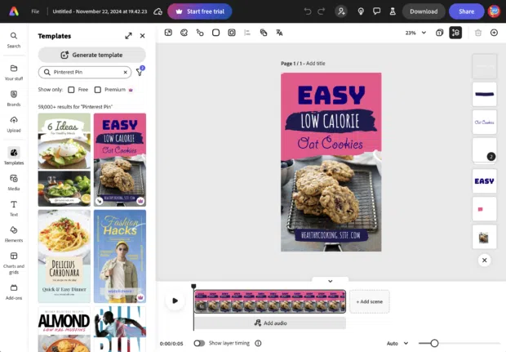Click the pages view icon

440,33
